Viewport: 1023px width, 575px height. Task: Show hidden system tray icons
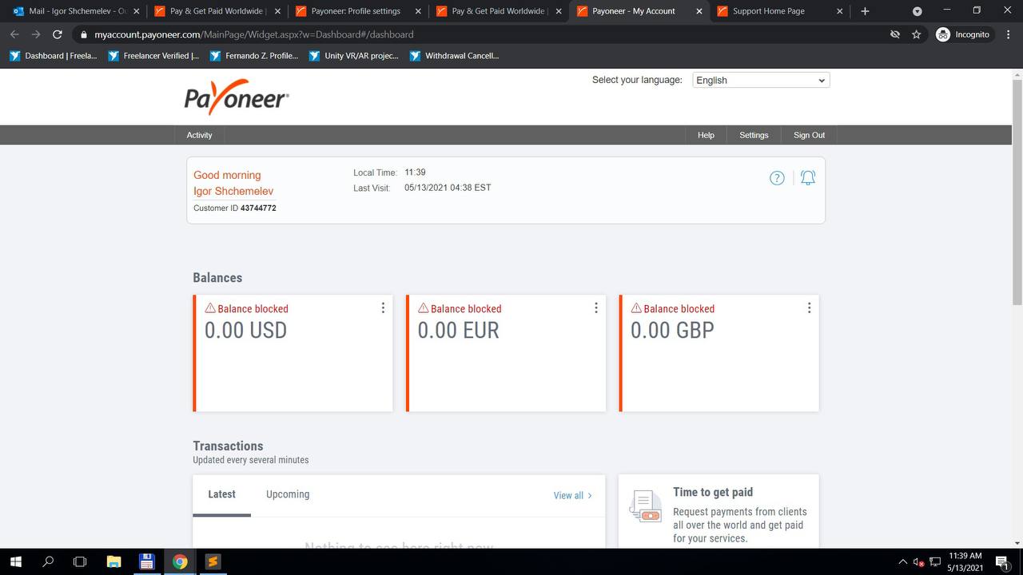(903, 561)
